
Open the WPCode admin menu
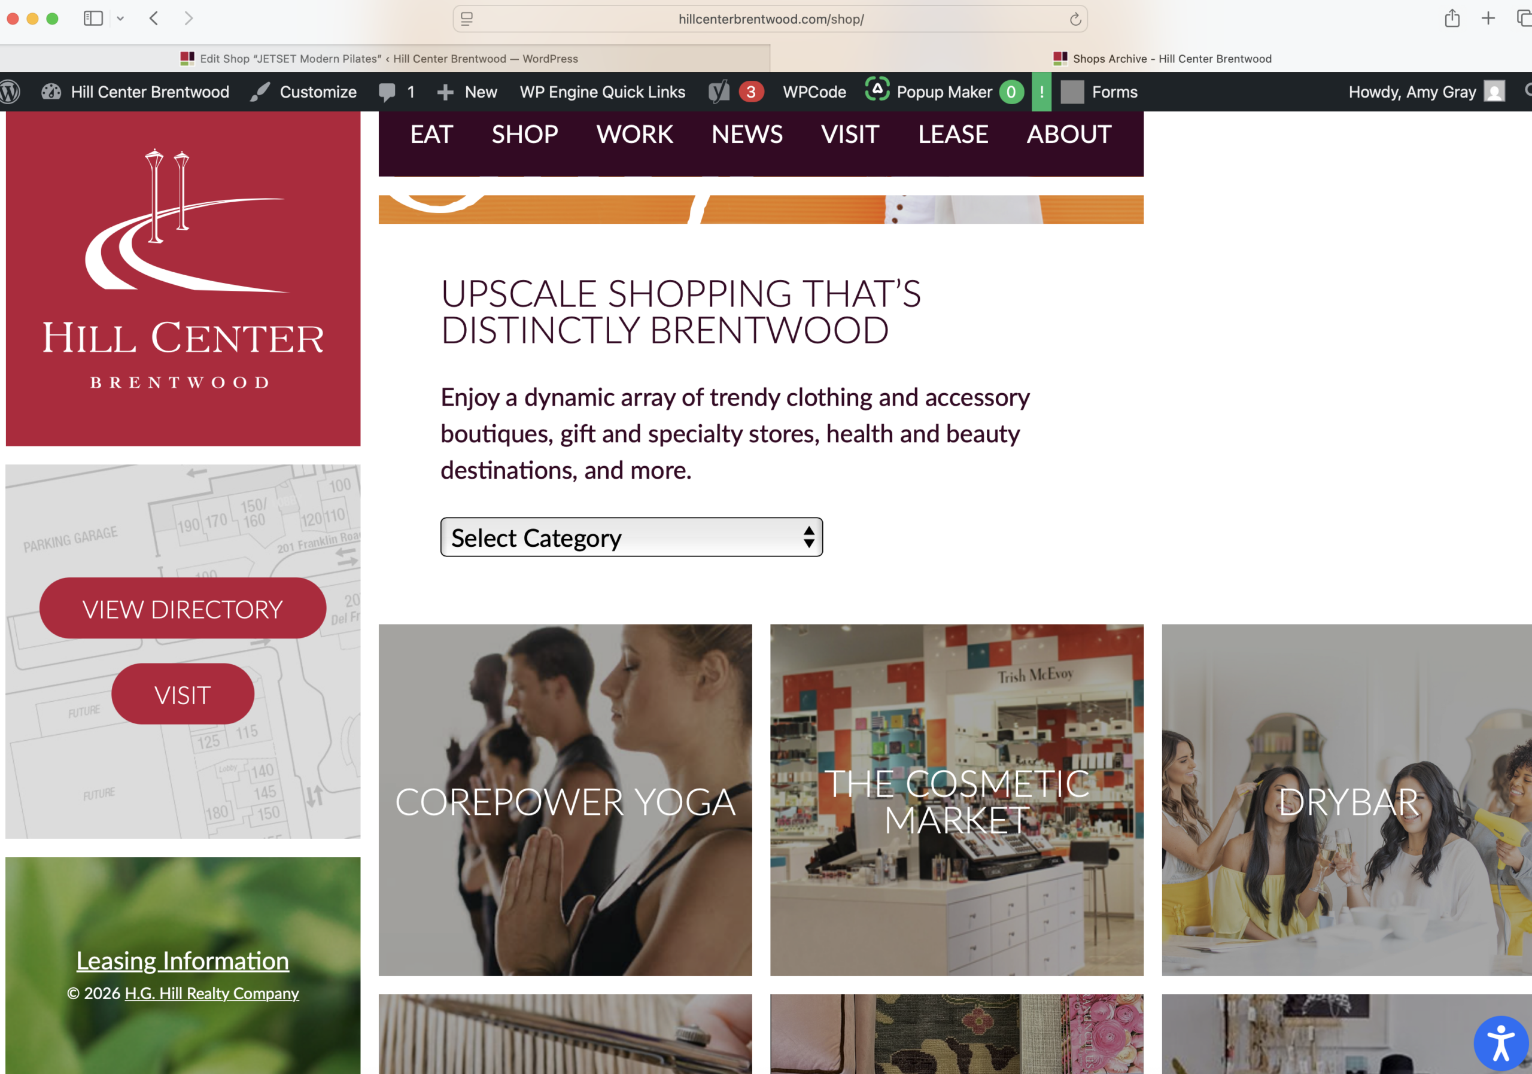point(814,92)
